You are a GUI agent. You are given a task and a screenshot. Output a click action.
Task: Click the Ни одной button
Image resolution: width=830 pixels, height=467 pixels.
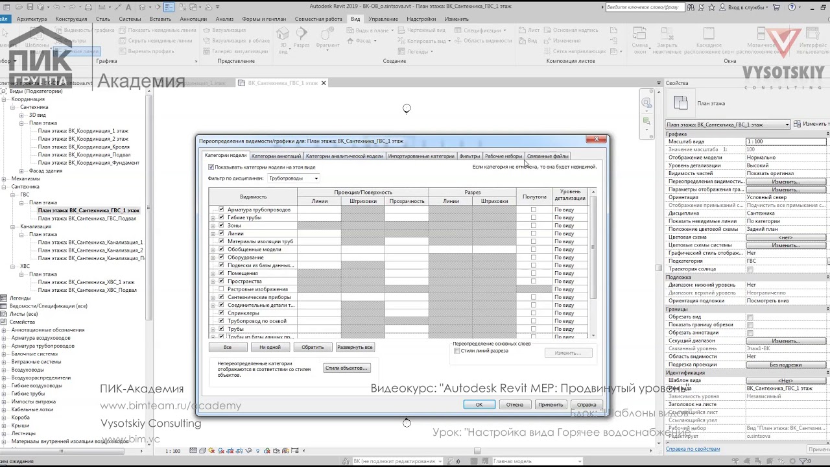pos(270,347)
